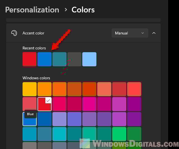Click the Recent colors heading
The height and width of the screenshot is (149, 179).
pyautogui.click(x=34, y=48)
